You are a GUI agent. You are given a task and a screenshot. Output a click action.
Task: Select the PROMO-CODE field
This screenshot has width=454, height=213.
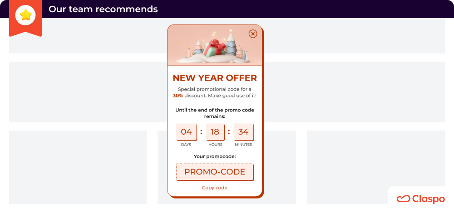point(215,172)
